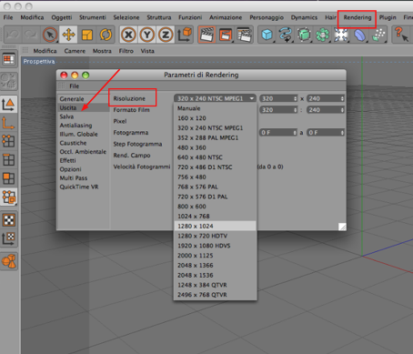
Task: Click Render active view clapperboard
Action: pyautogui.click(x=206, y=35)
